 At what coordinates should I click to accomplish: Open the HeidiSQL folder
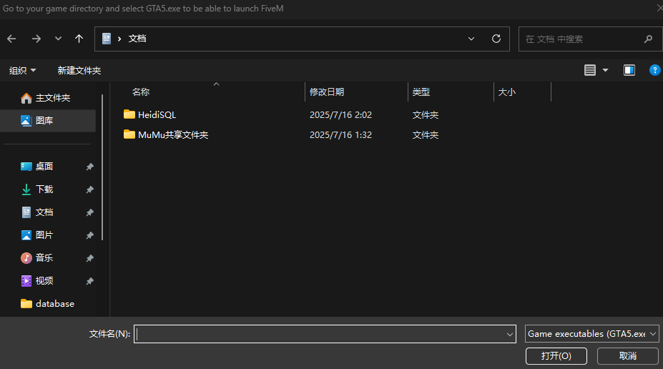coord(156,114)
